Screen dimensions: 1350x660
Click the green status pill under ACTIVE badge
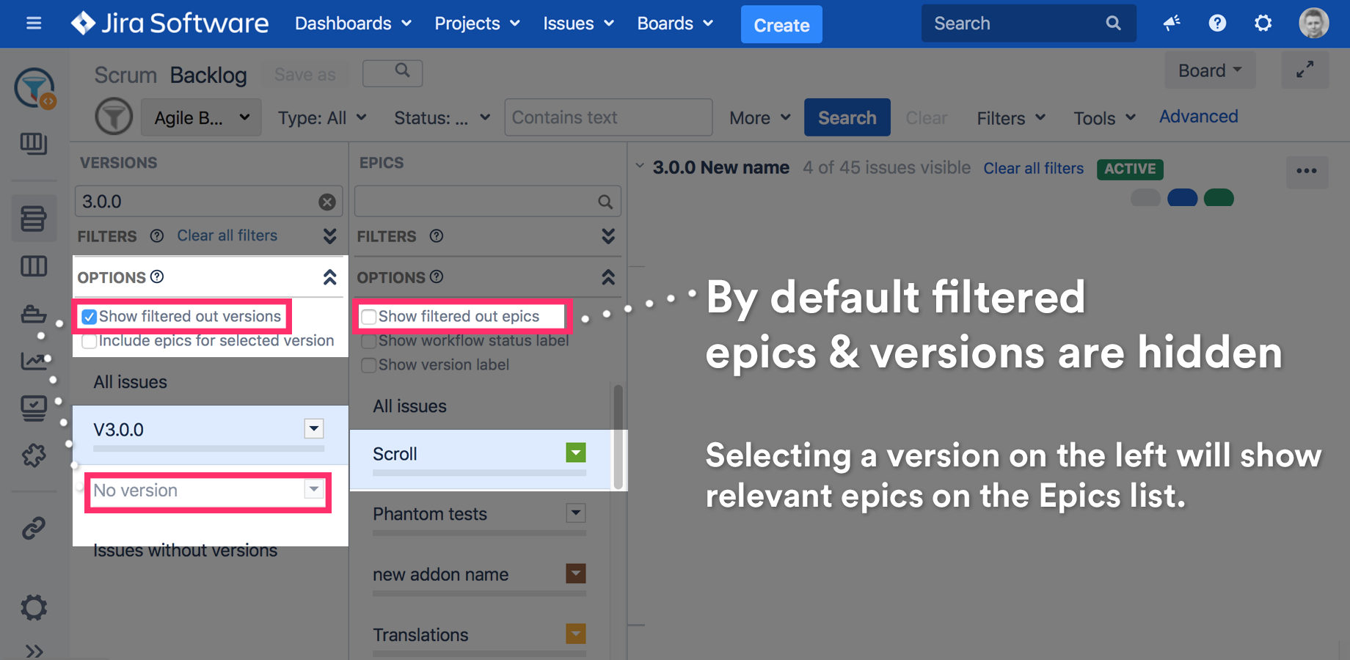click(x=1219, y=197)
